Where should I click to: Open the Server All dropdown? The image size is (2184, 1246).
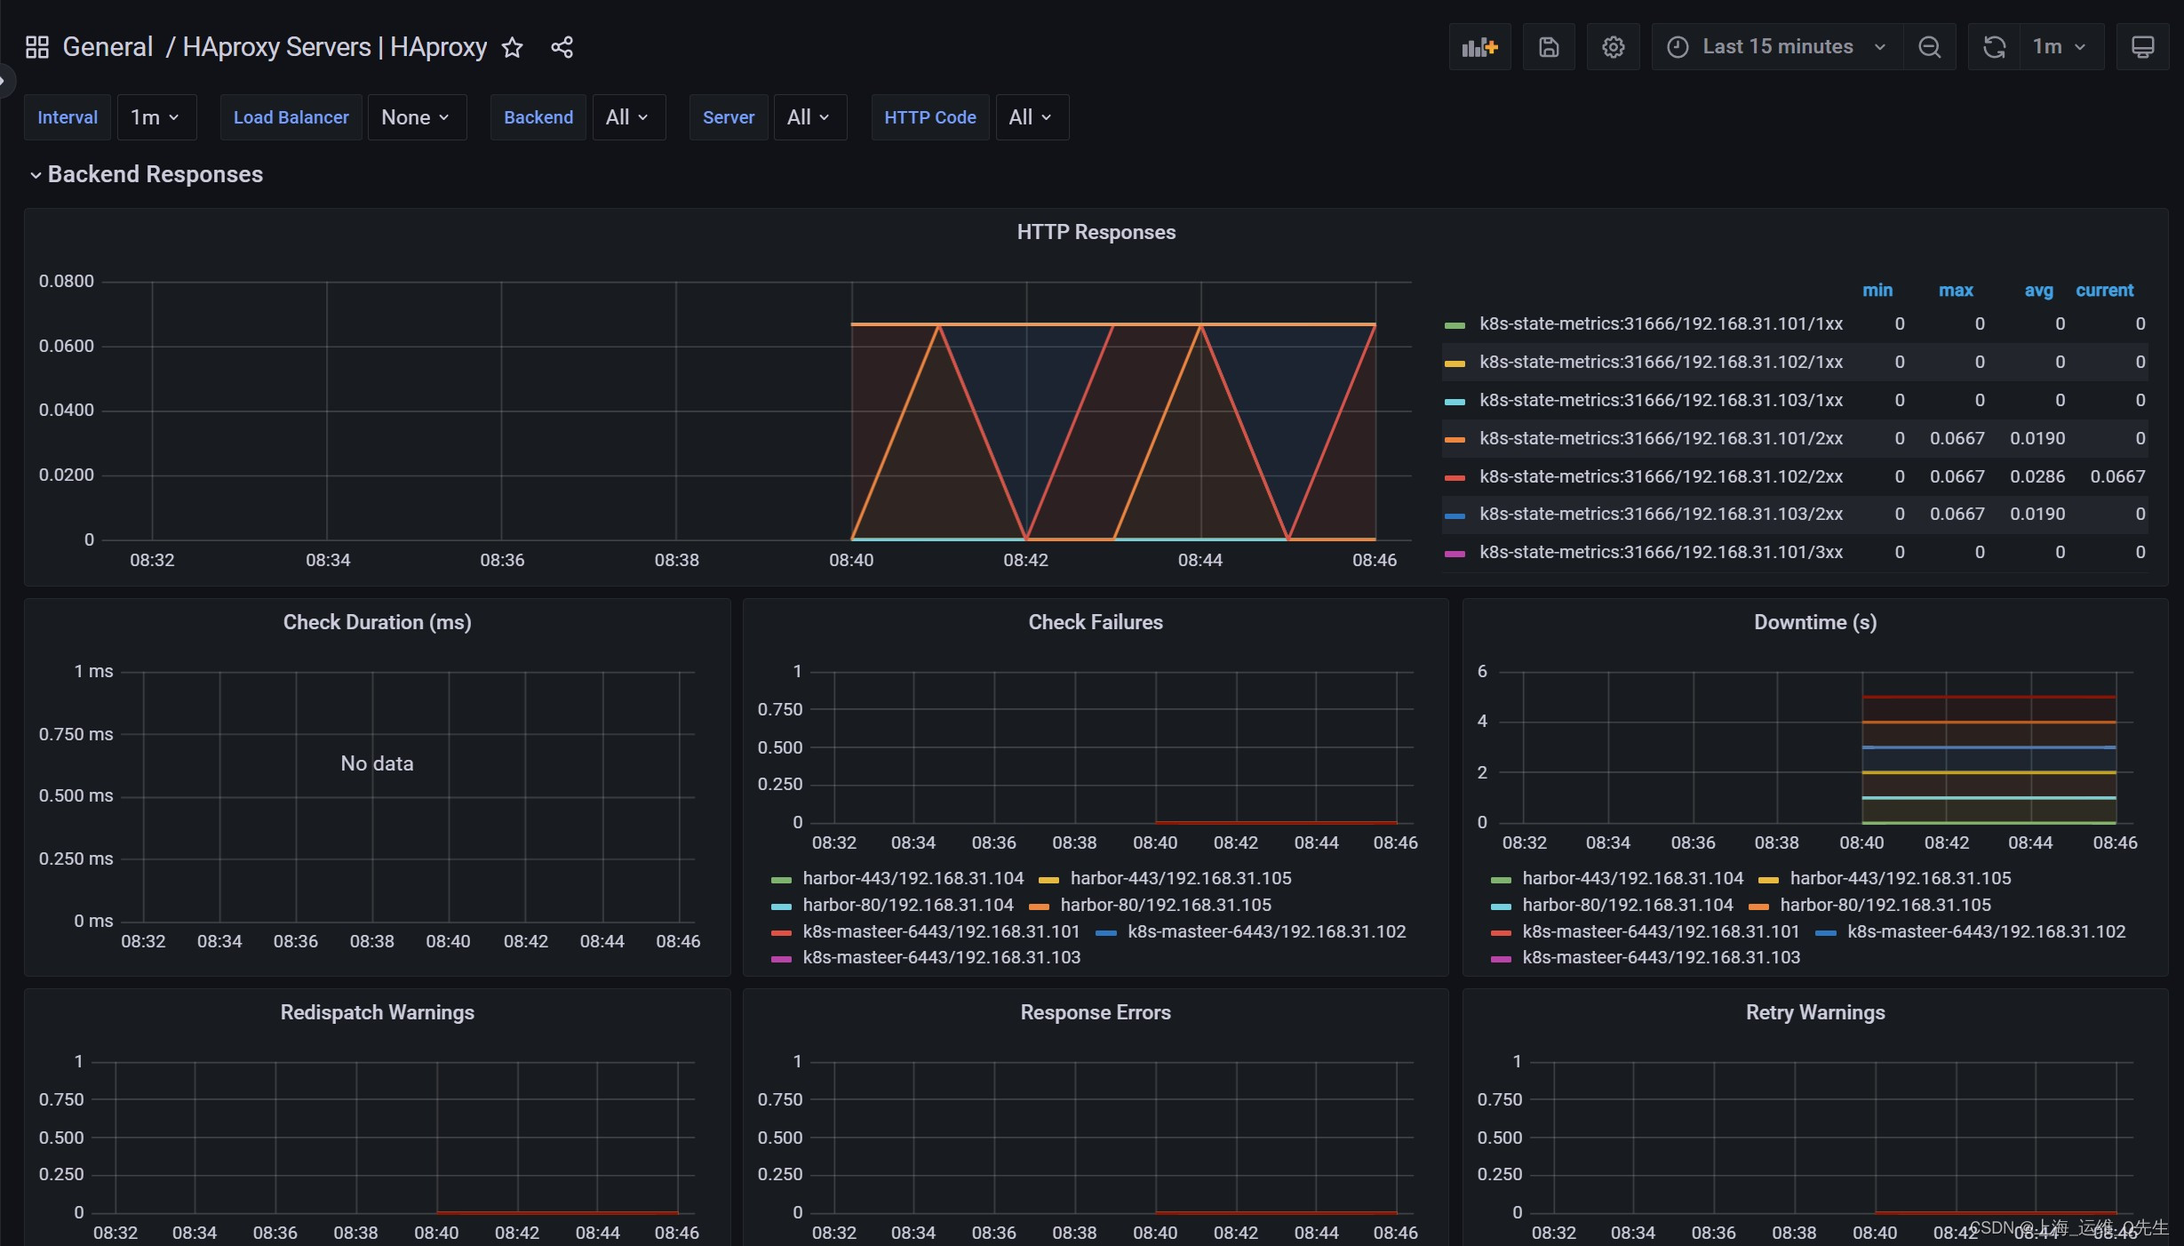coord(809,117)
